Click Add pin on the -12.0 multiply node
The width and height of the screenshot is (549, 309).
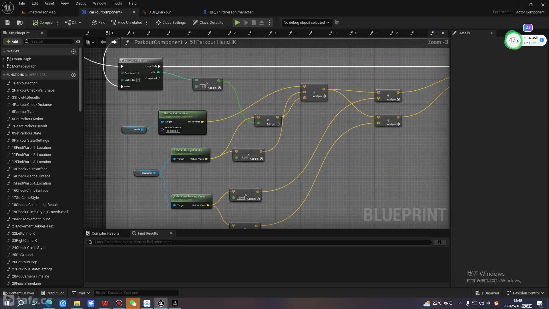point(256,159)
